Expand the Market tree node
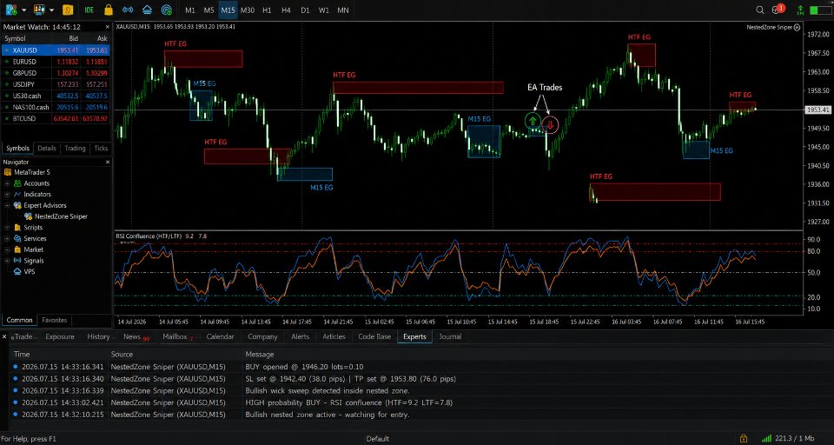 (x=8, y=249)
